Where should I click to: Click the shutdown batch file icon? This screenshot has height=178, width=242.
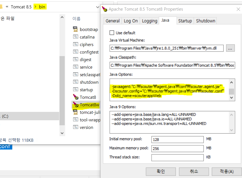[75, 82]
